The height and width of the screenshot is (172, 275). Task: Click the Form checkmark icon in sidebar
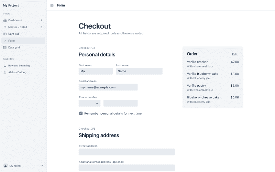(5, 41)
